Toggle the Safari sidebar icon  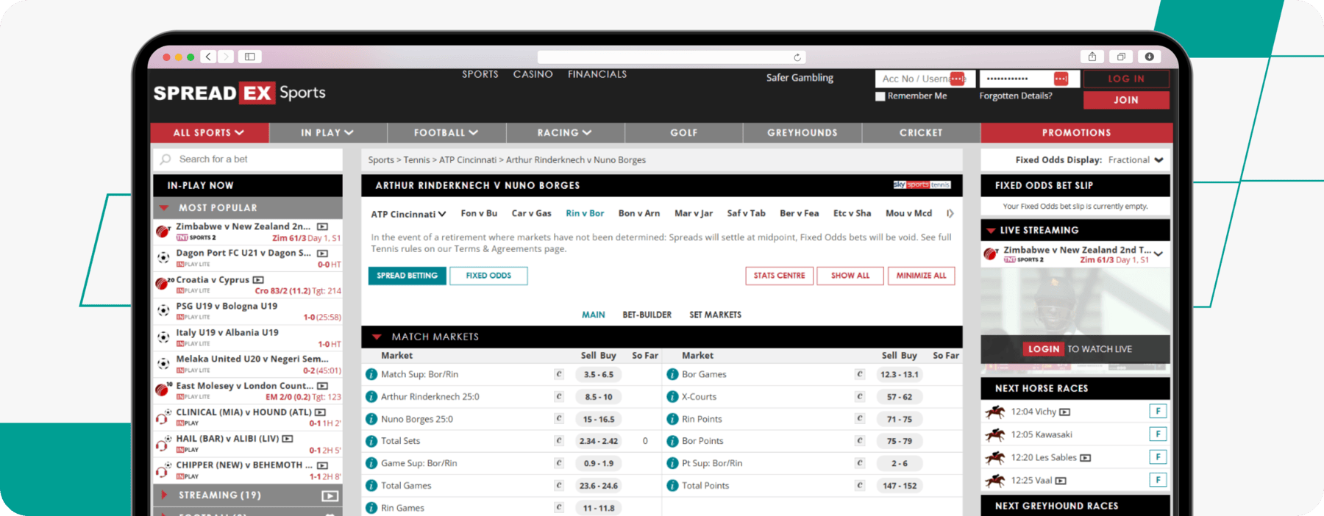(250, 57)
